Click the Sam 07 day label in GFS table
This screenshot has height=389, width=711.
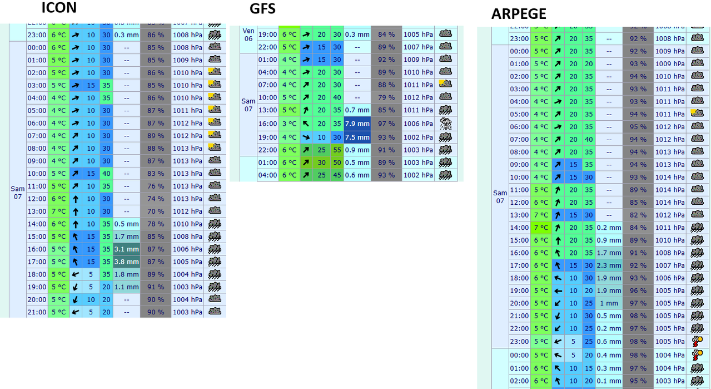[x=248, y=105]
